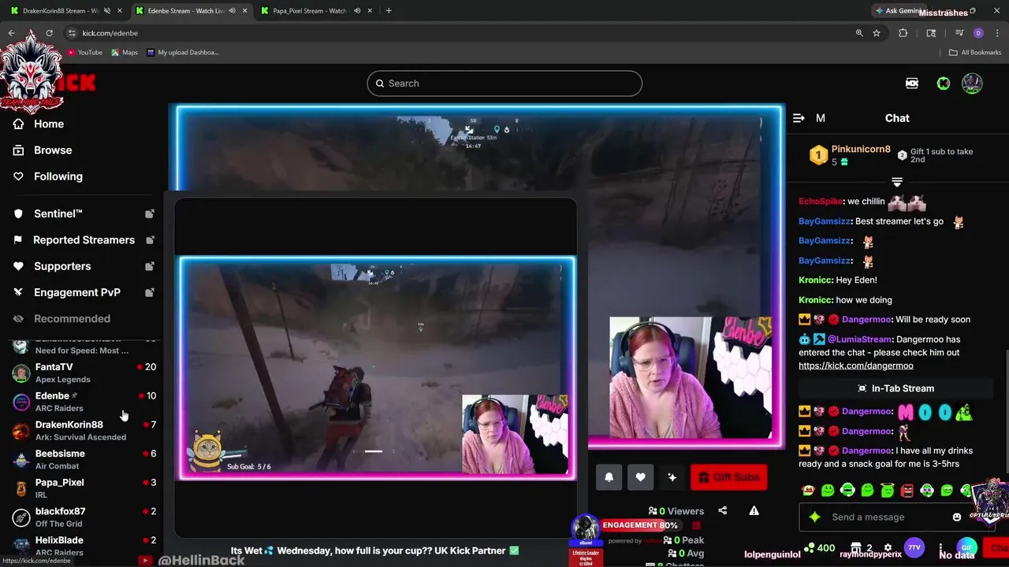Bookmark this page with star icon
1009x567 pixels.
[x=877, y=33]
